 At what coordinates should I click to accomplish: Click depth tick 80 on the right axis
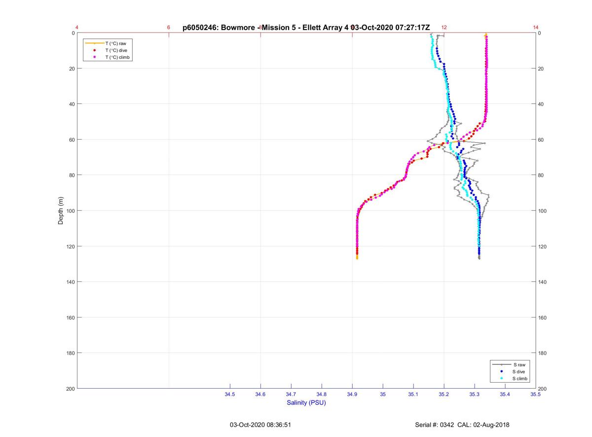point(542,175)
